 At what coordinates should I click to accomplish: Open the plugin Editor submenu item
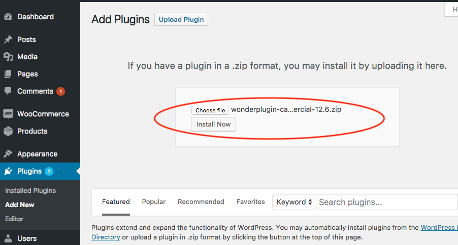click(x=14, y=219)
